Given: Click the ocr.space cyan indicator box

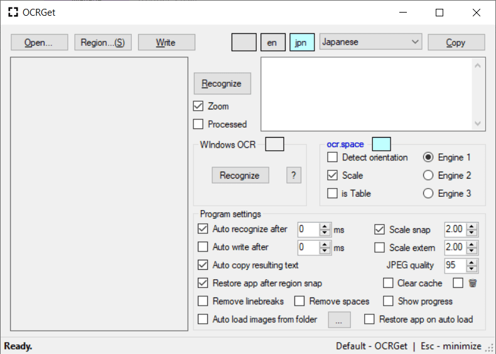Looking at the screenshot, I should pos(381,145).
